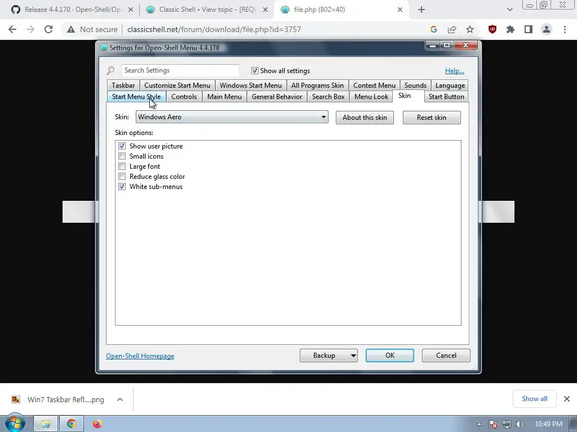Click the Google icon in address bar
The height and width of the screenshot is (432, 577).
(x=434, y=29)
